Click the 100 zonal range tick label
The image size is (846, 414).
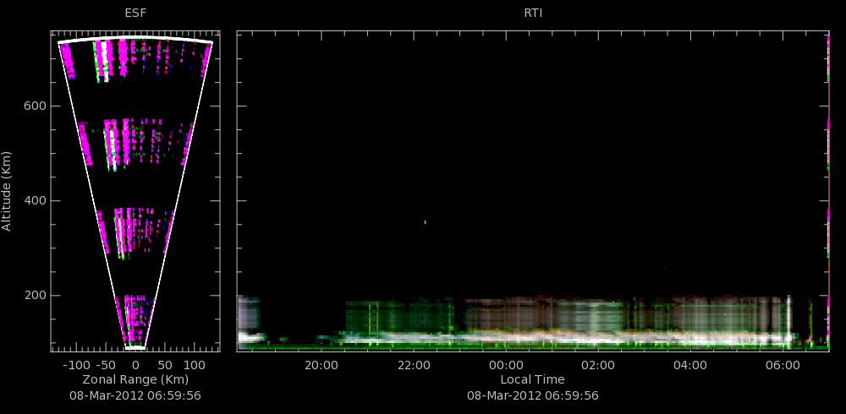pos(195,364)
